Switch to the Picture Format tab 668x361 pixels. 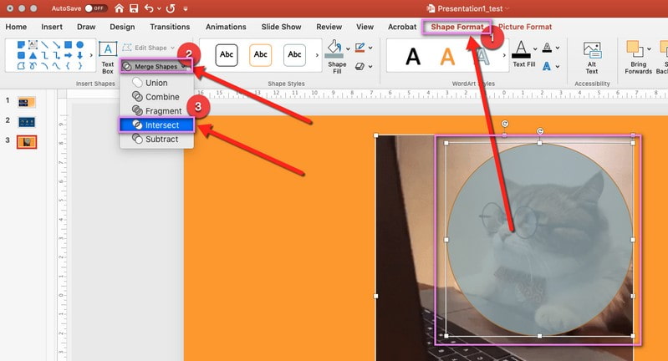tap(528, 27)
